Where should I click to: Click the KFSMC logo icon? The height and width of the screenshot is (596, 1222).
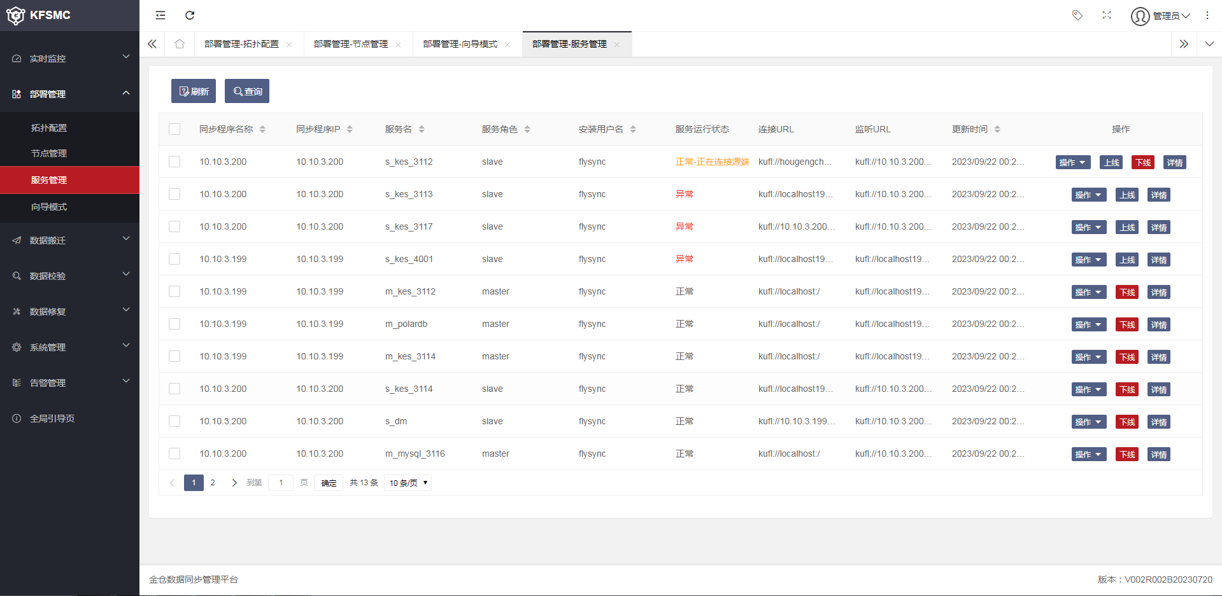15,15
